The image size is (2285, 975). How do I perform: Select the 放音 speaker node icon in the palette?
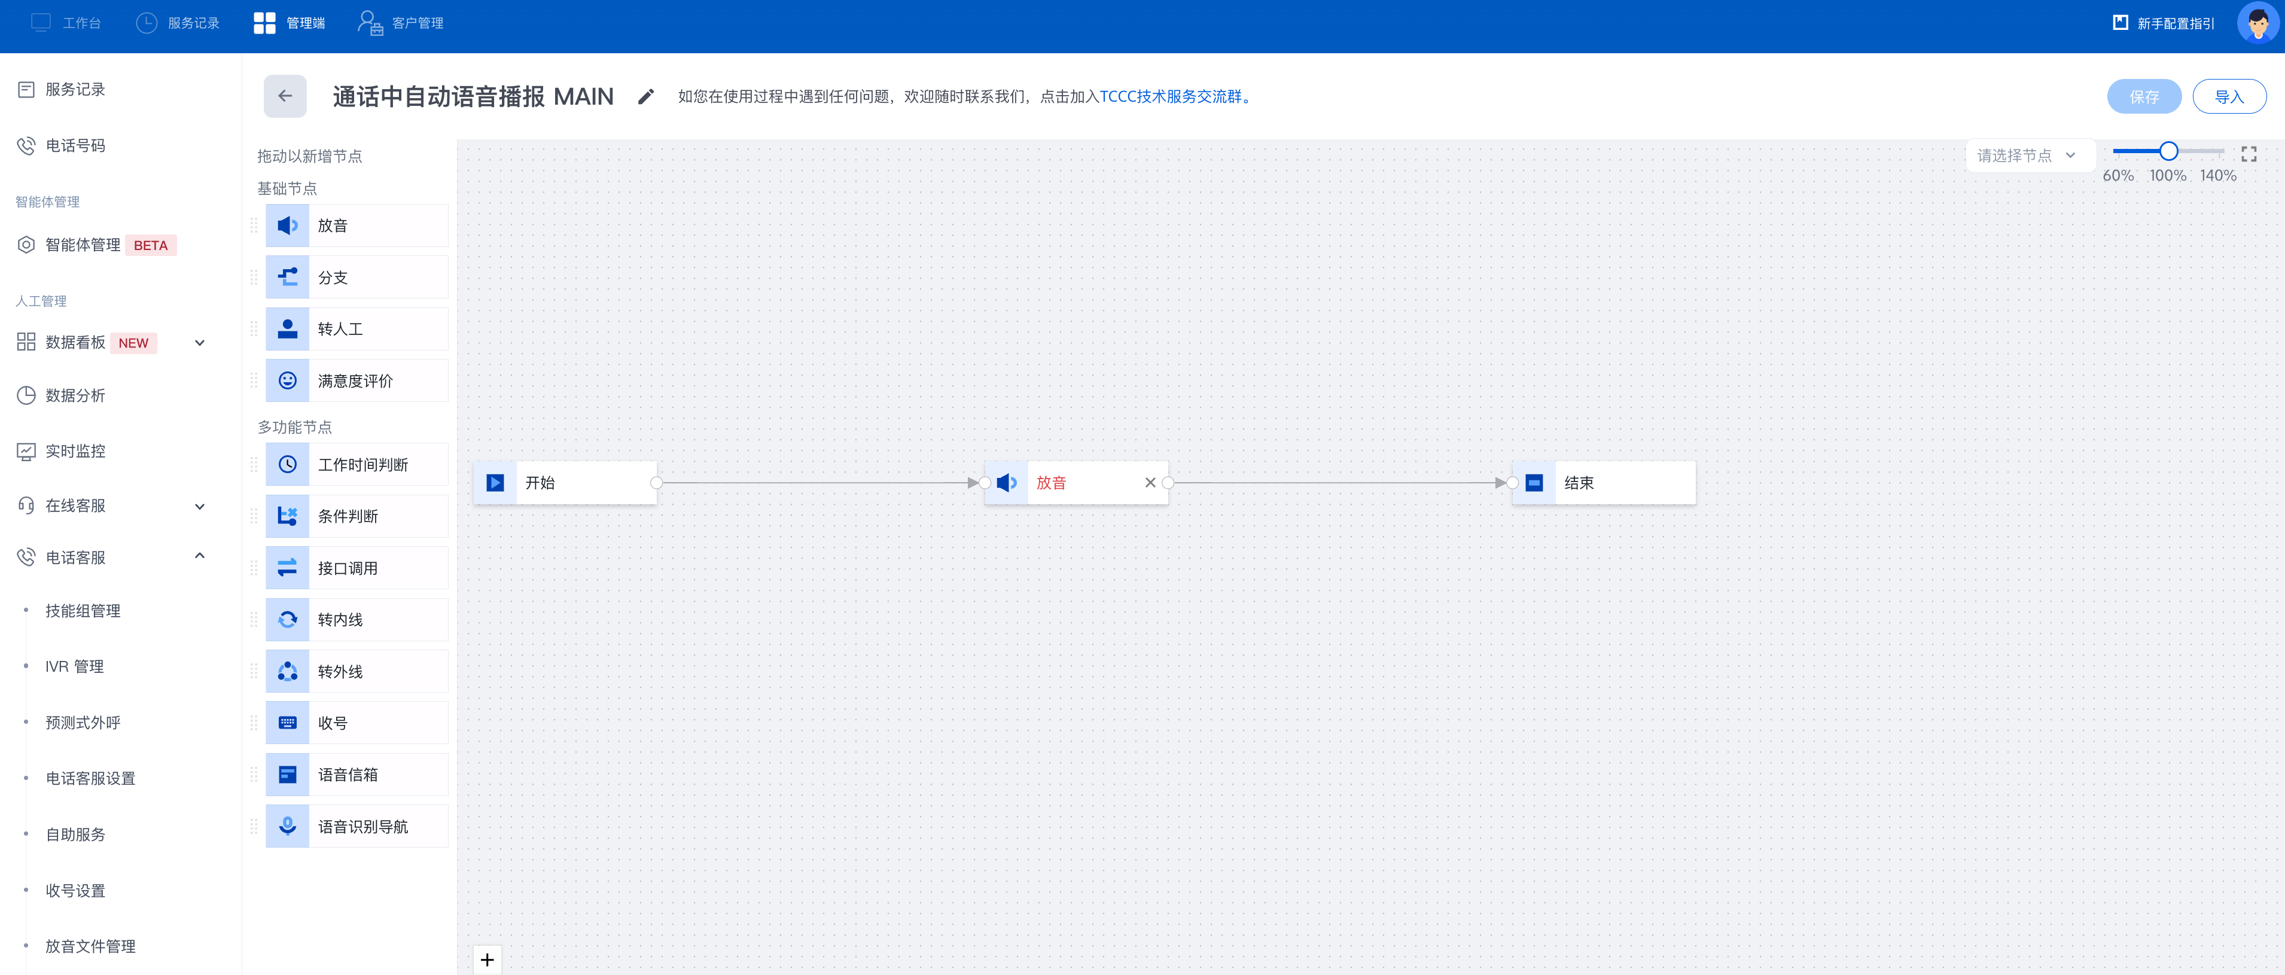coord(287,226)
